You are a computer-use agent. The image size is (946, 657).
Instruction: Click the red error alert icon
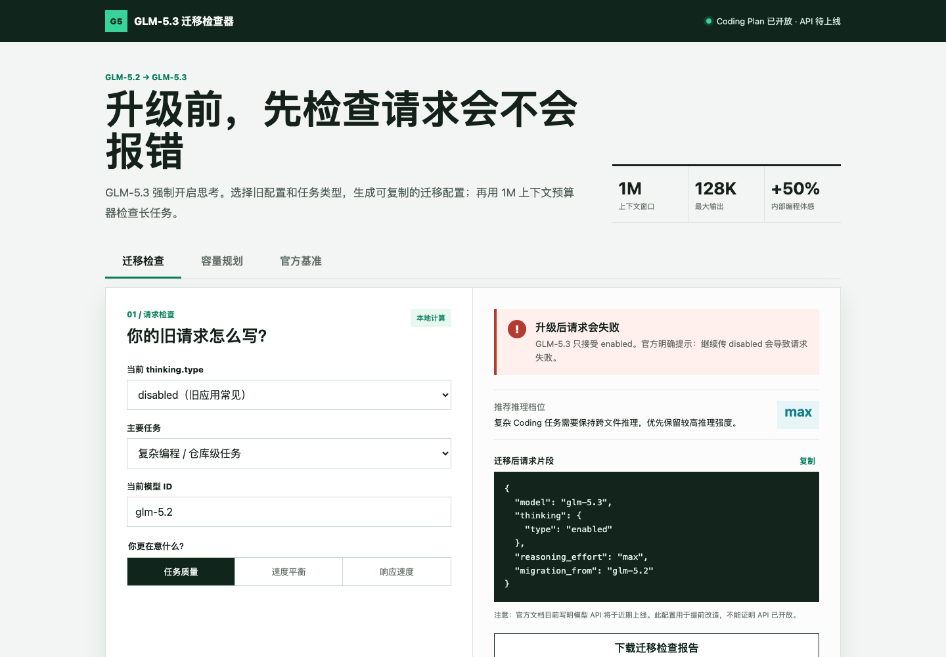click(517, 329)
